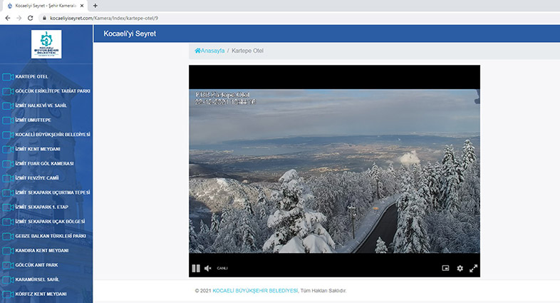The image size is (560, 303).
Task: Open video player settings gear
Action: coord(460,268)
